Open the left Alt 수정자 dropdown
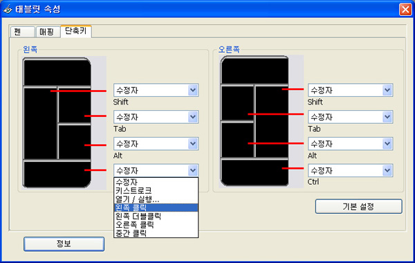The width and height of the screenshot is (415, 263). [156, 143]
